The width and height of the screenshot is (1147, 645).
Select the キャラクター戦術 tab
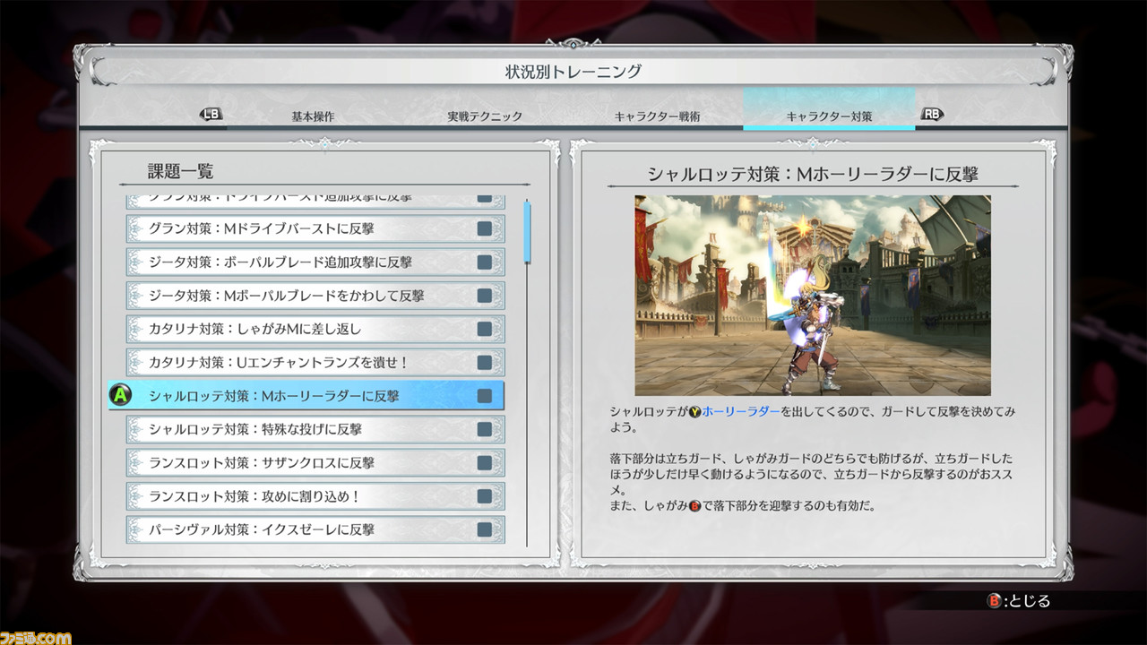pos(657,116)
